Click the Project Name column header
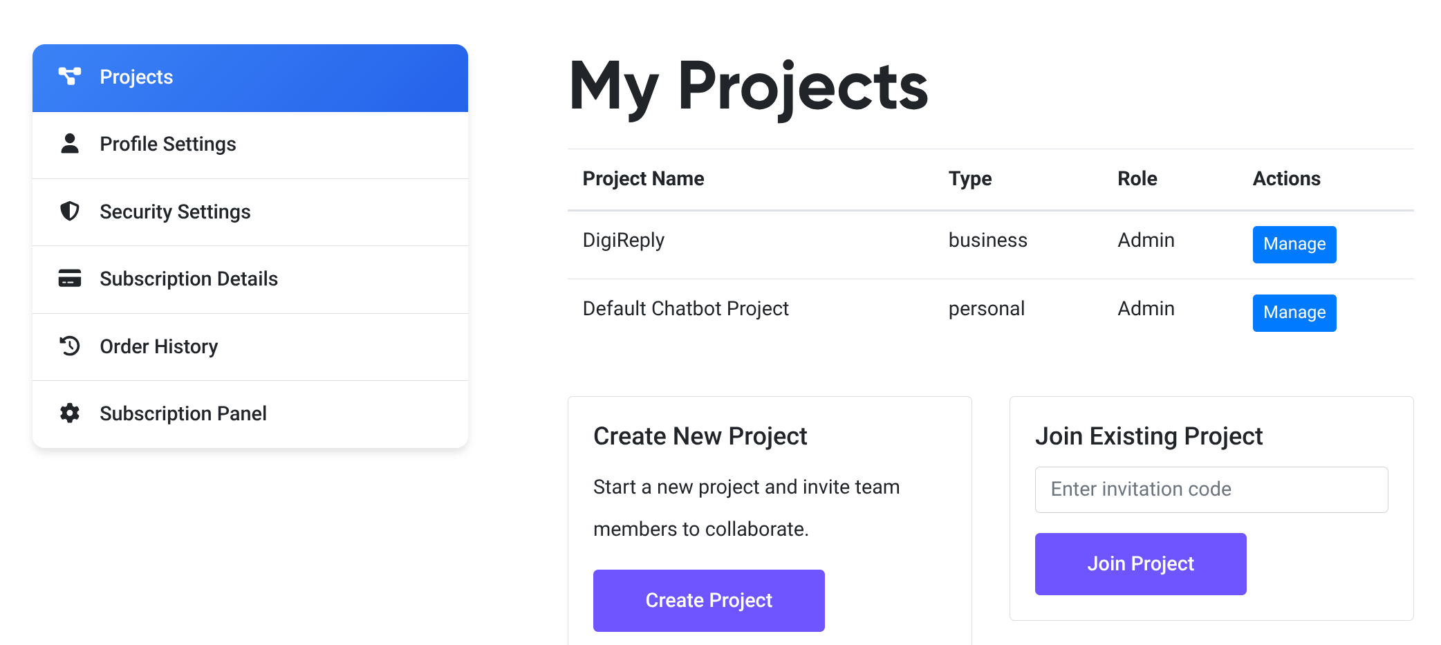Viewport: 1441px width, 645px height. 643,178
